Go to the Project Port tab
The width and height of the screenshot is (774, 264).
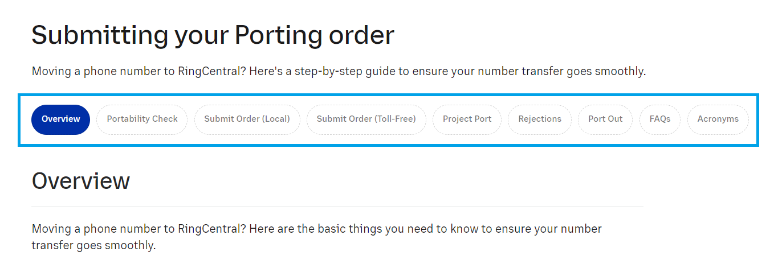(x=467, y=119)
